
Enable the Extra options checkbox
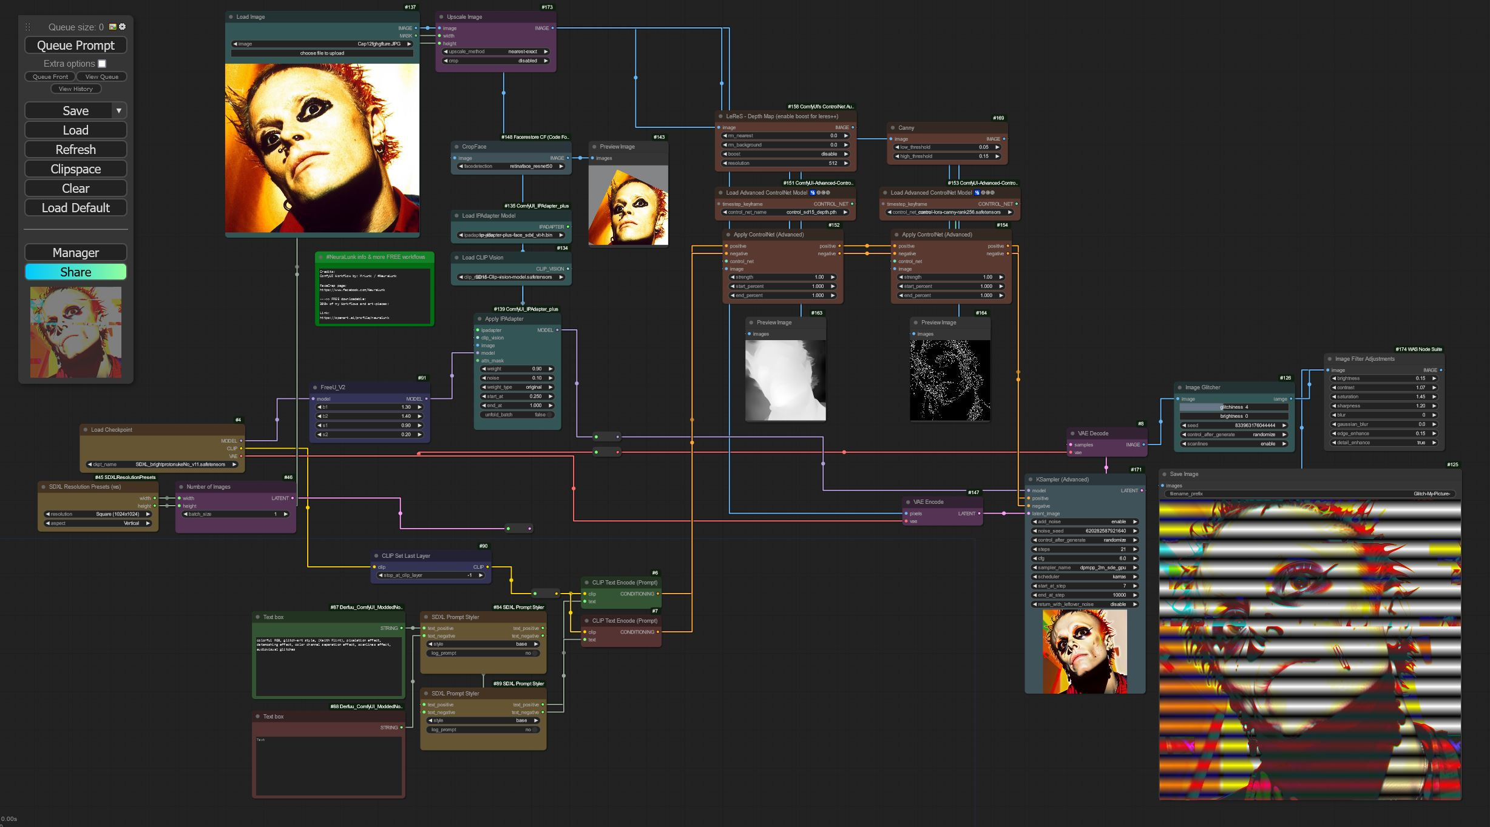pos(102,63)
